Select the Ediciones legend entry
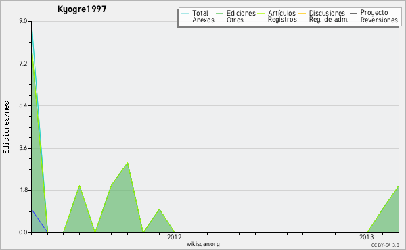Image resolution: width=406 pixels, height=250 pixels. (241, 13)
